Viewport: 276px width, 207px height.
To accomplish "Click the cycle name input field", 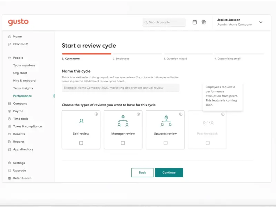I will pos(120,88).
